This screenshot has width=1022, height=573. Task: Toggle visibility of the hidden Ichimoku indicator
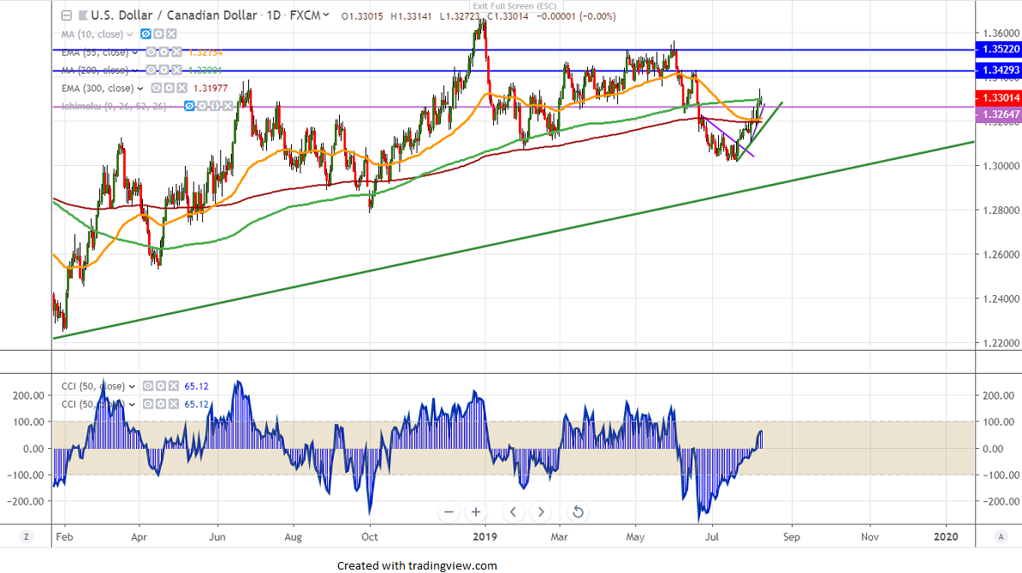tap(188, 106)
